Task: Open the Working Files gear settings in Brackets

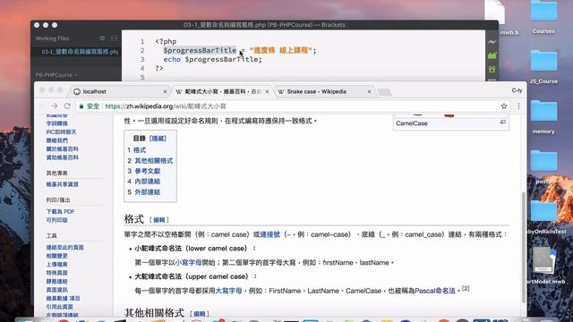Action: pyautogui.click(x=102, y=38)
